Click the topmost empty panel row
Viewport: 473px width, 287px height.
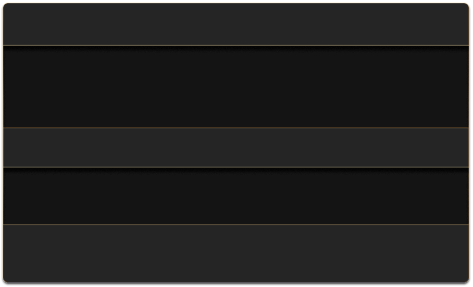pos(236,24)
